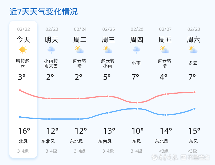
Task: Select the 今天 forecast card
Action: point(23,89)
